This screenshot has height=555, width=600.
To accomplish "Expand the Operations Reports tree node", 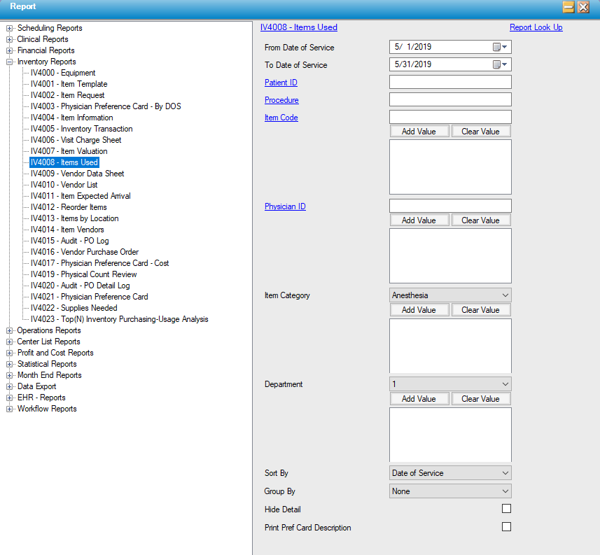I will [x=10, y=331].
